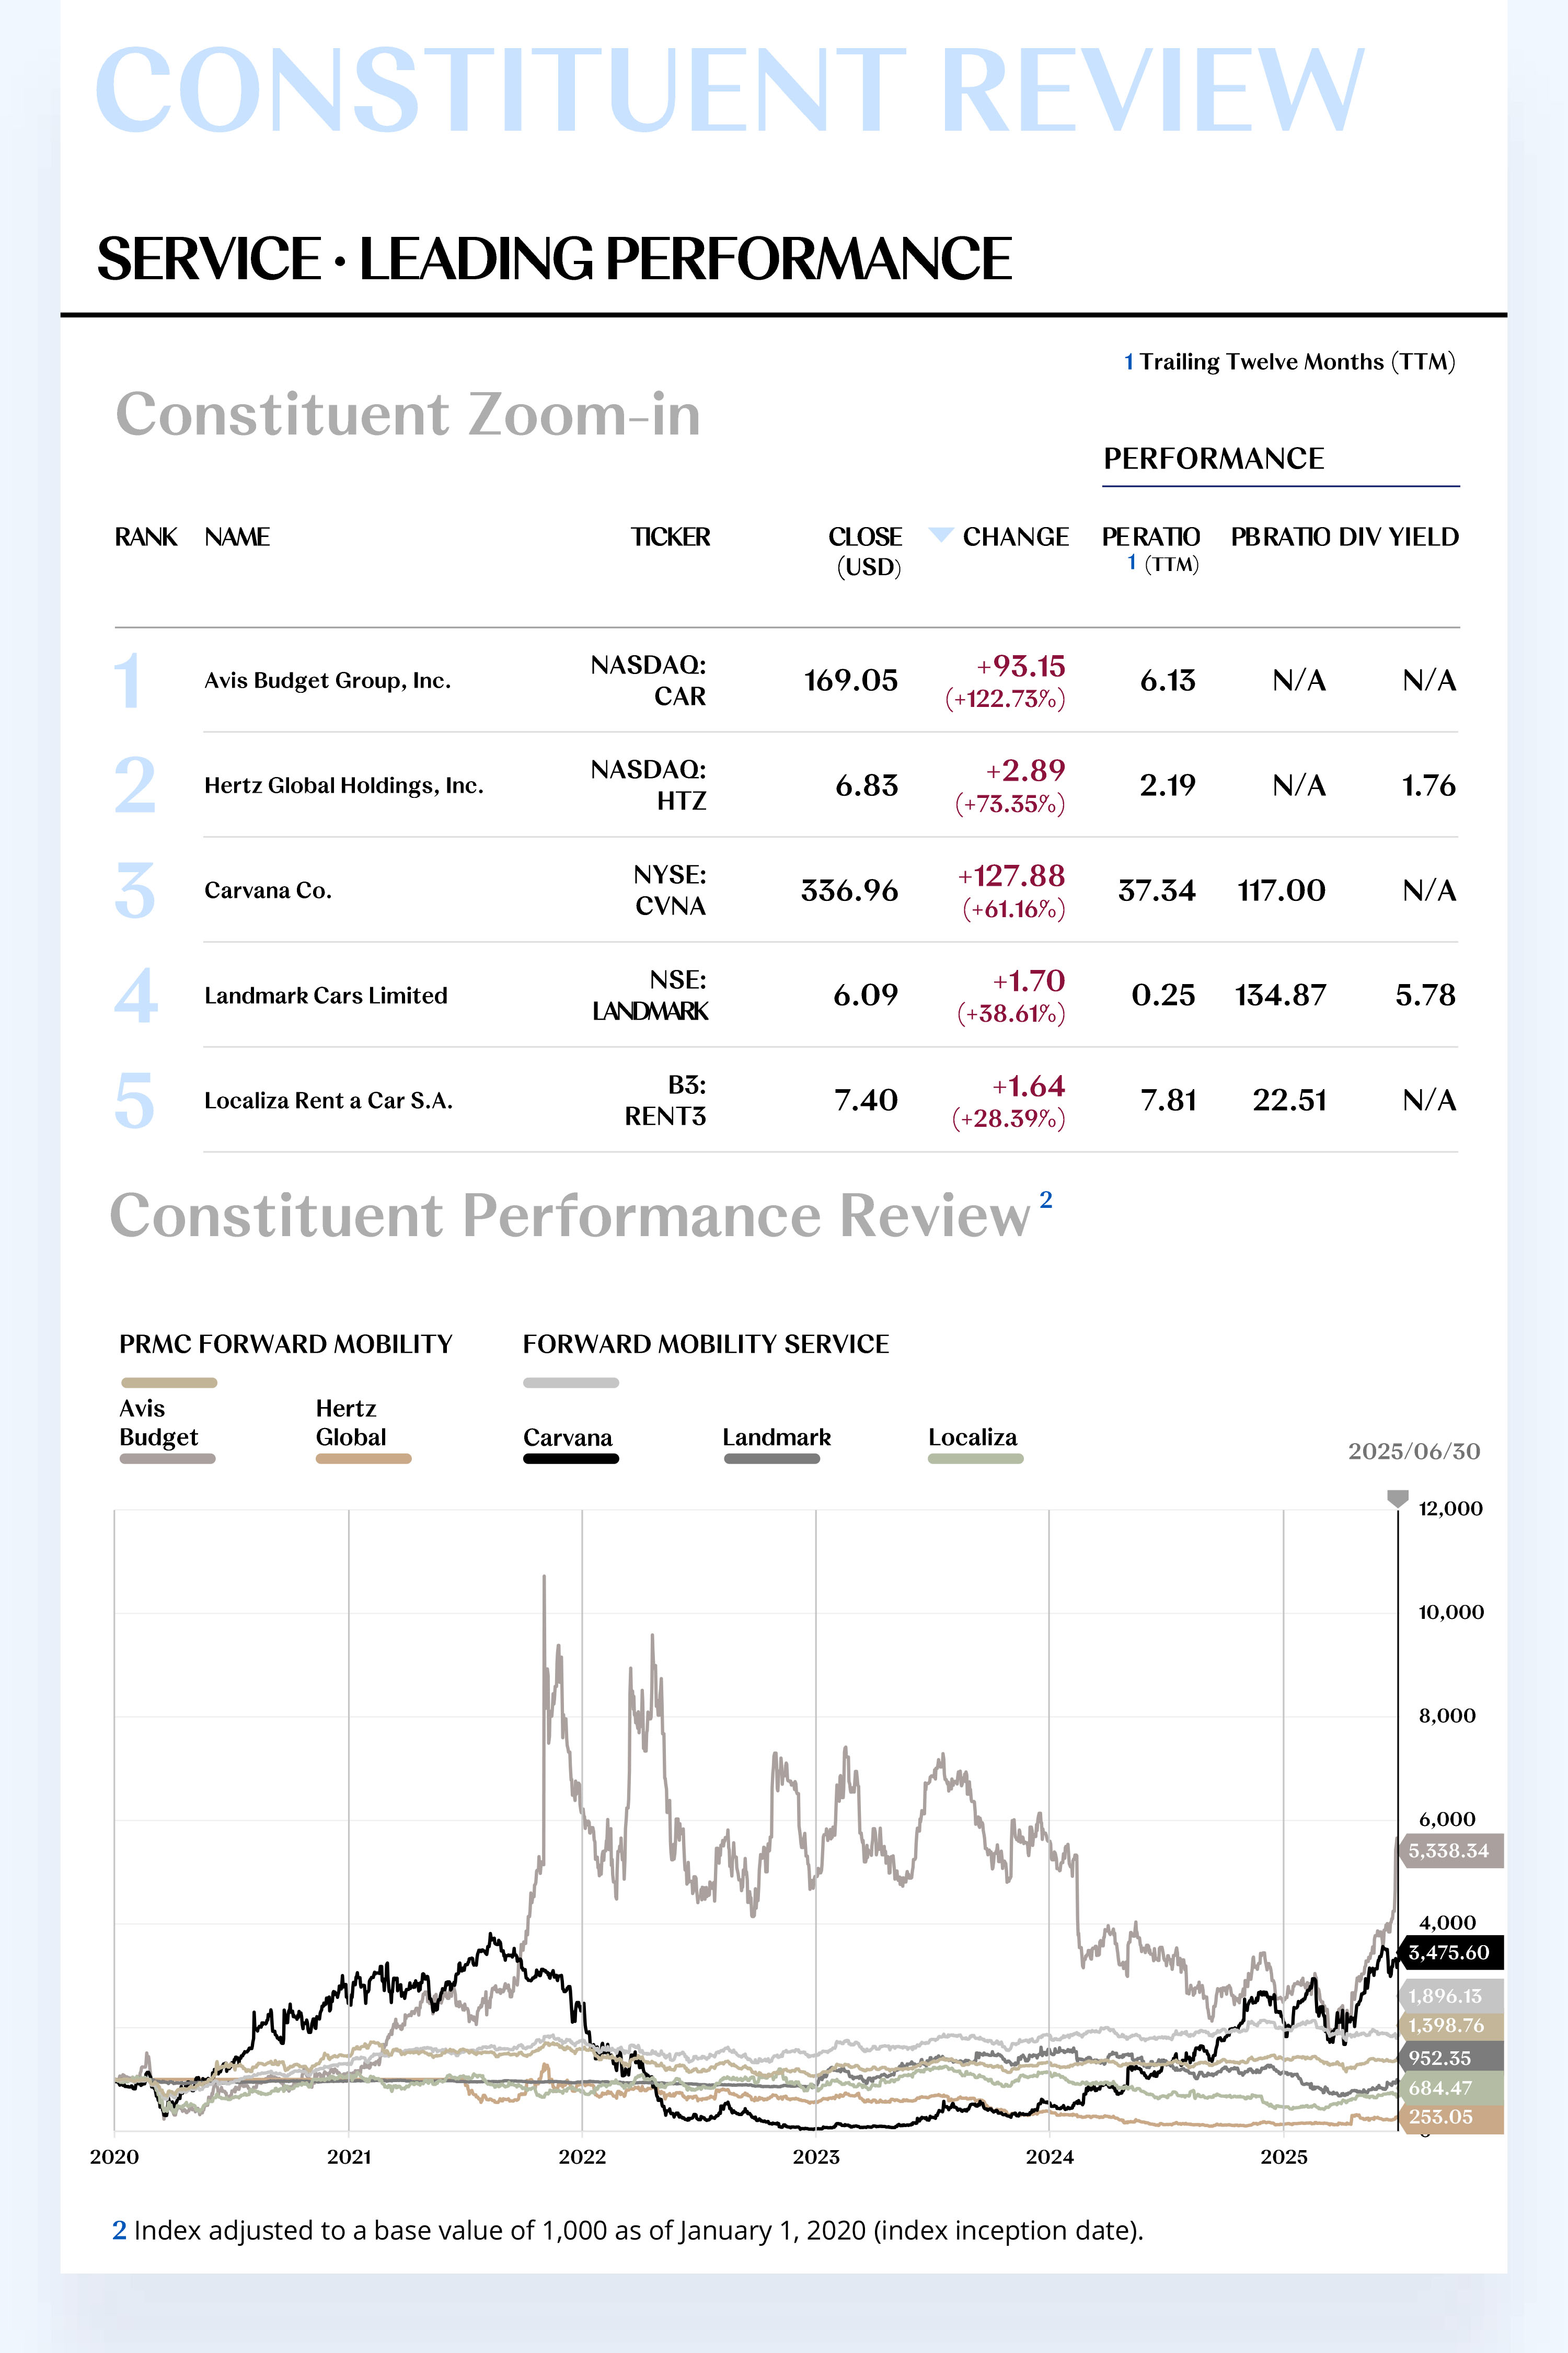This screenshot has height=2353, width=1568.
Task: Toggle the Carvana legend swatch
Action: pyautogui.click(x=571, y=1459)
